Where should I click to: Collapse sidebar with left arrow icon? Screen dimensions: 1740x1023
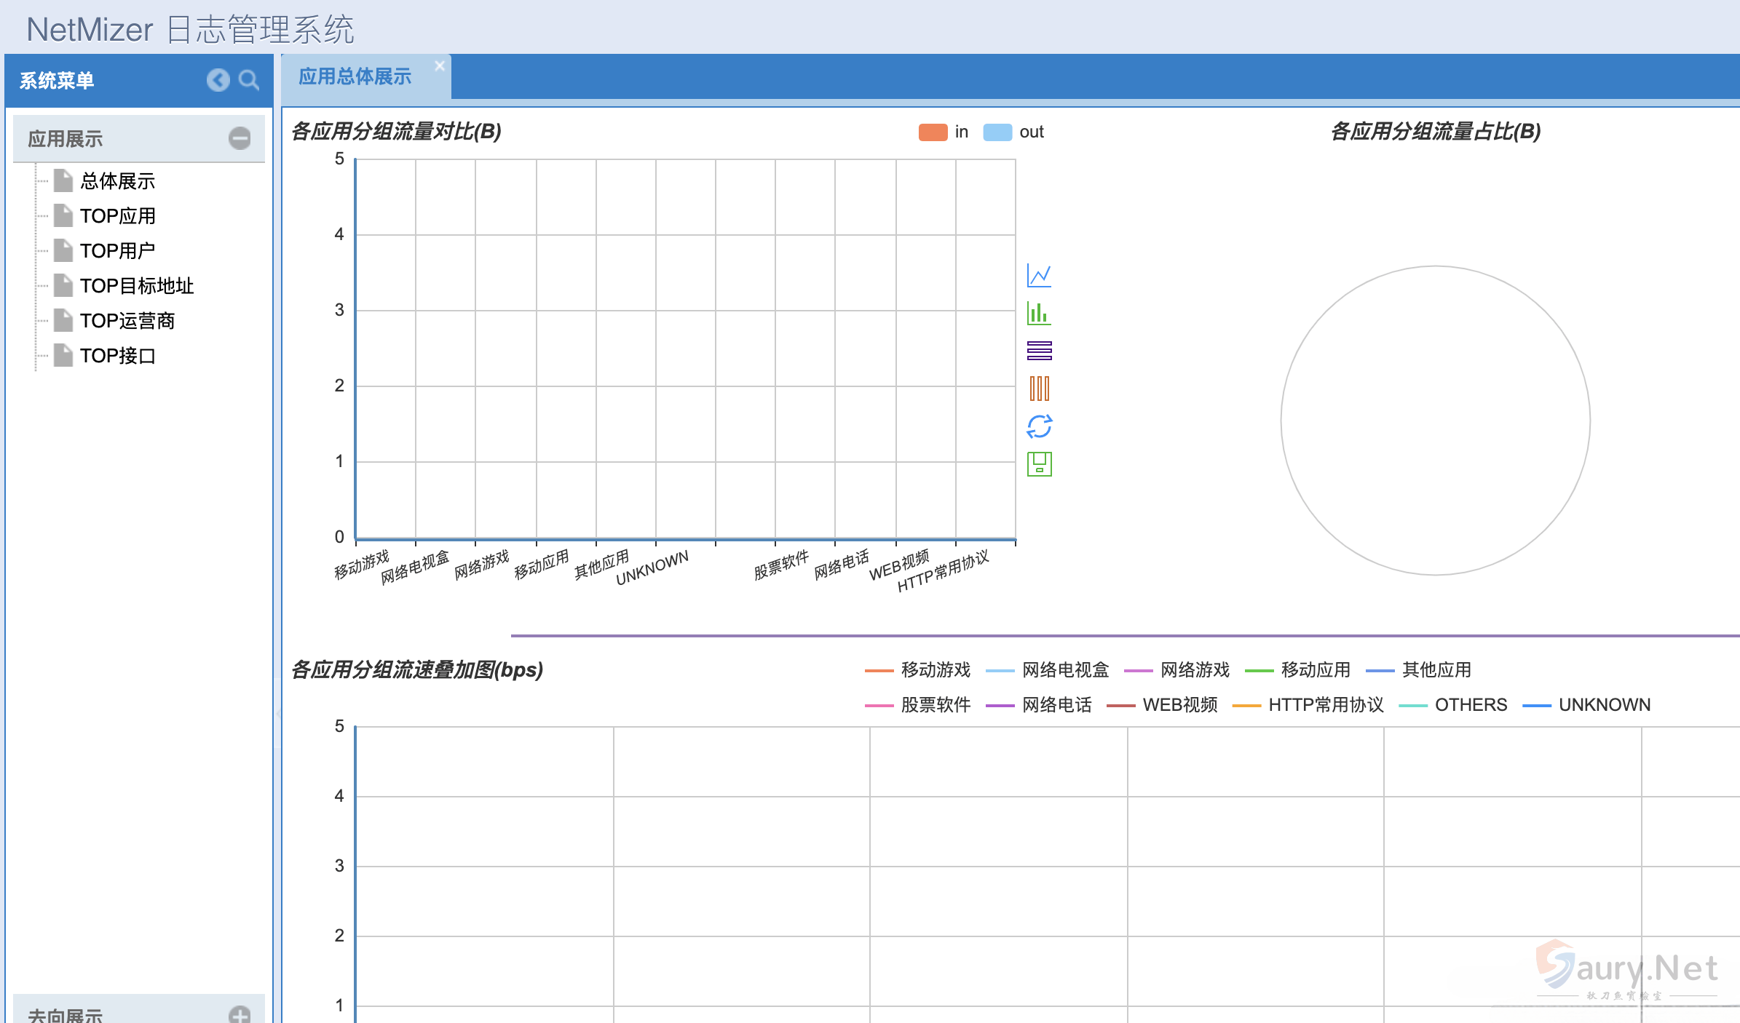point(218,80)
